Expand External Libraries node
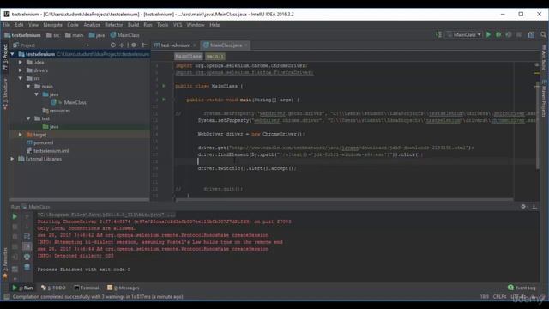This screenshot has width=549, height=309. coord(13,159)
